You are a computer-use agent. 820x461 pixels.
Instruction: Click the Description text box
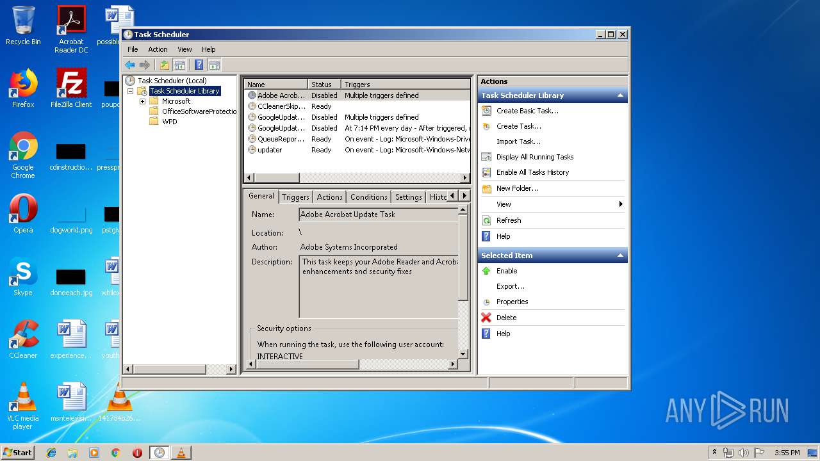[x=379, y=287]
